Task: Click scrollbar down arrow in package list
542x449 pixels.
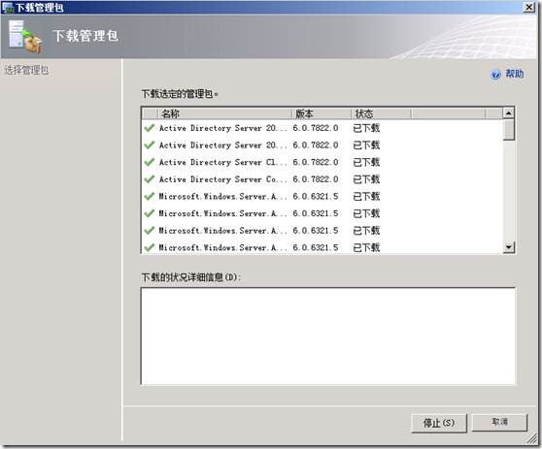Action: (509, 247)
